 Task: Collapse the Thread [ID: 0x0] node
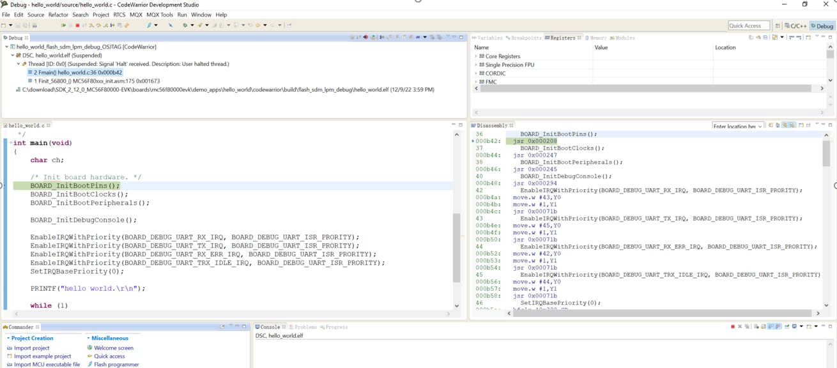point(19,64)
